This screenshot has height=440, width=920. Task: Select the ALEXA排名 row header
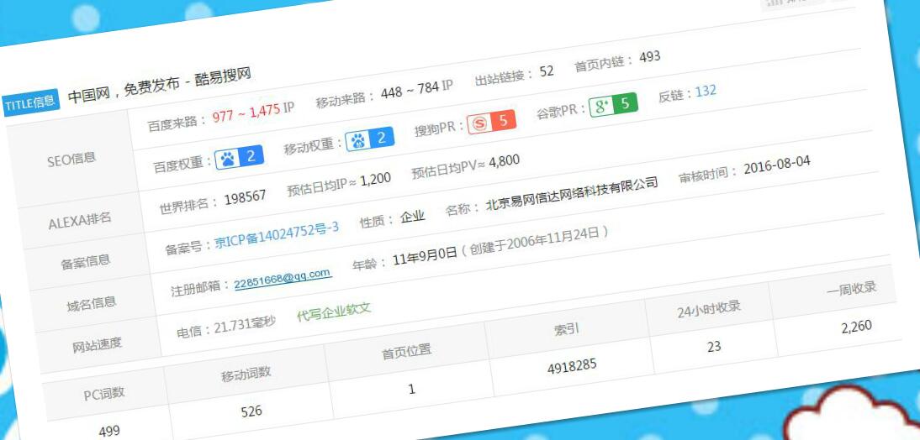(80, 220)
